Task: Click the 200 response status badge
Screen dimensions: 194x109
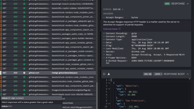Action: (x=167, y=4)
